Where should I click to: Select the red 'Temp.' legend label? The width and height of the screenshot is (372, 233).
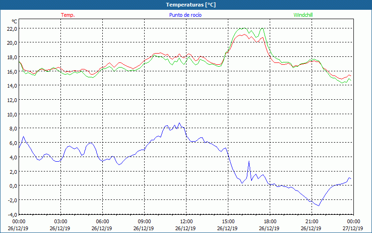coord(68,15)
